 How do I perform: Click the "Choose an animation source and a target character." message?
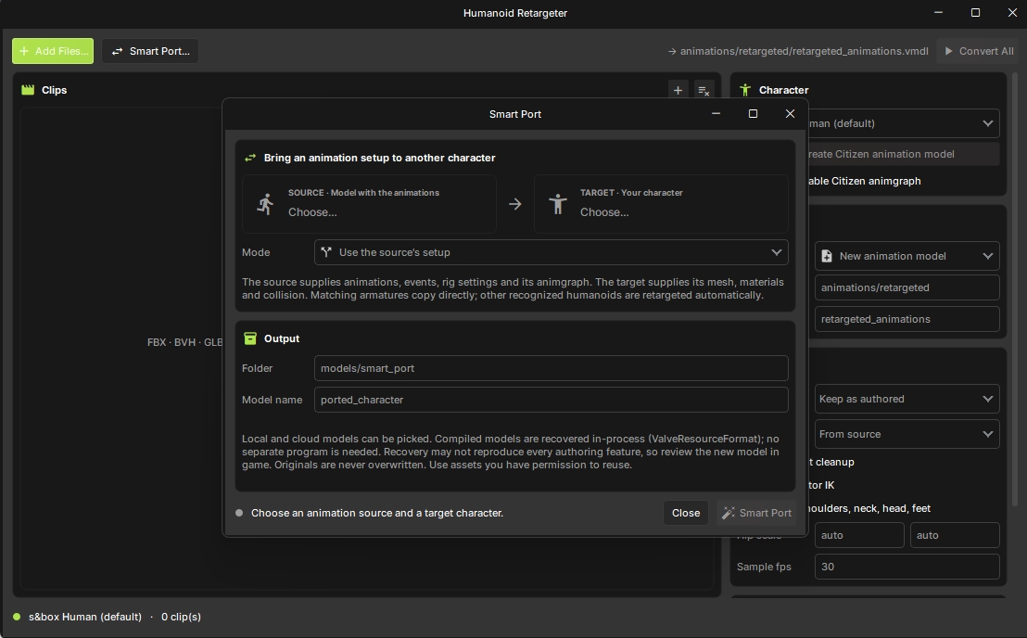(x=377, y=513)
